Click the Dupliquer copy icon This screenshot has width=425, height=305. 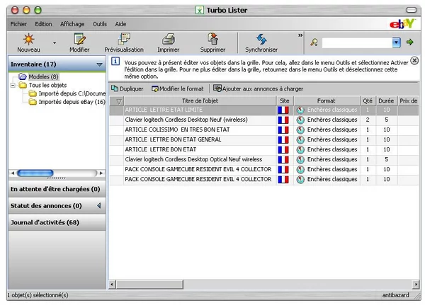(x=115, y=88)
